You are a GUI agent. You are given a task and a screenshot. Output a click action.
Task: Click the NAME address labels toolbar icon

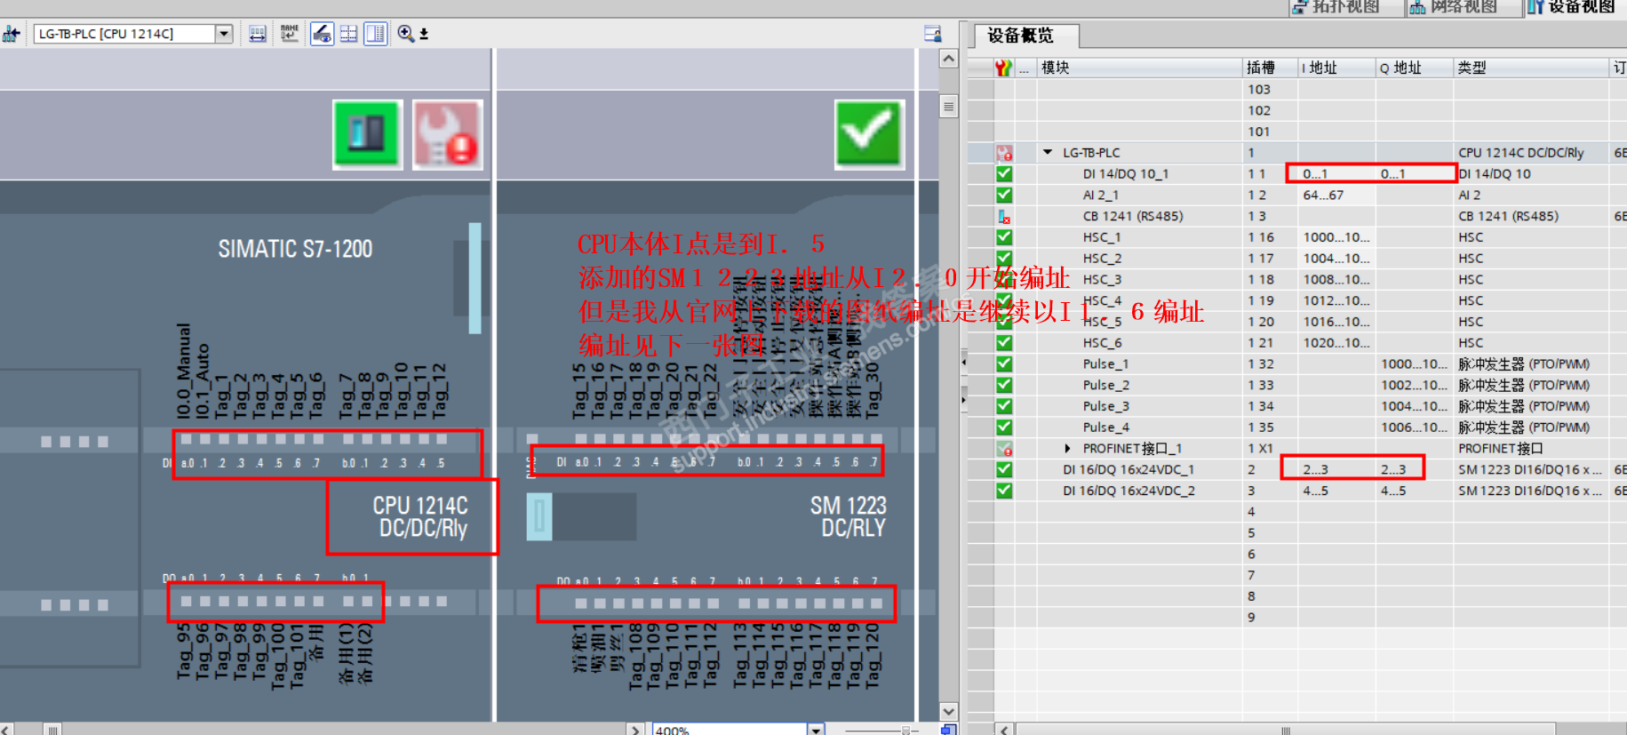coord(290,34)
